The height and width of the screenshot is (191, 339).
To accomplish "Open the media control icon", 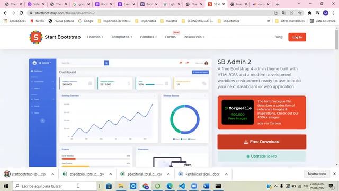I will pos(317,13).
